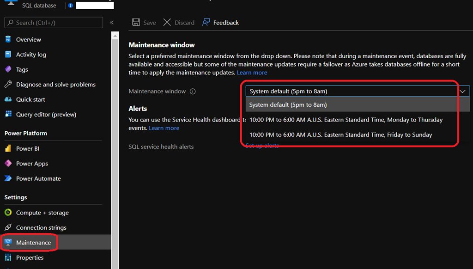Screen dimensions: 473x269
Task: Click the Save button
Action: (144, 23)
